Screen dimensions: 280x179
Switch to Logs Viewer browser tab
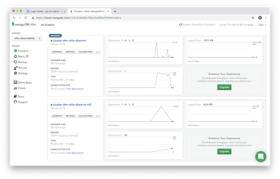pyautogui.click(x=46, y=11)
